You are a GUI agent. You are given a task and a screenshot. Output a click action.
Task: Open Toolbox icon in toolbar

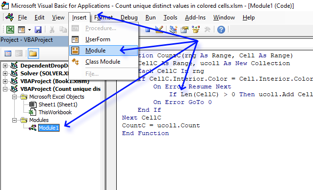(207, 30)
